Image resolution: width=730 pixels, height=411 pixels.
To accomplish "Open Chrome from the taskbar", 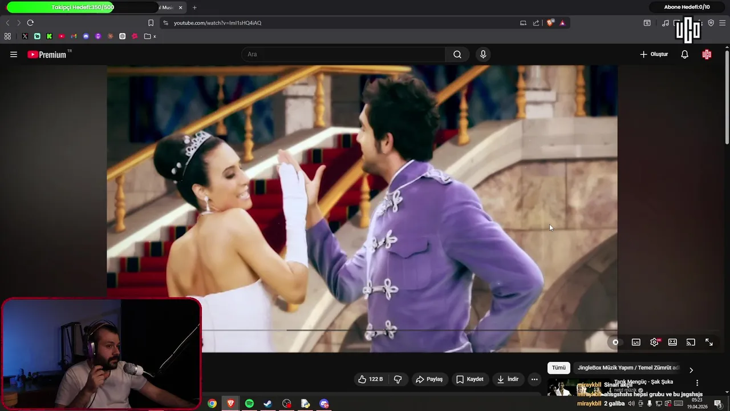I will (x=212, y=404).
